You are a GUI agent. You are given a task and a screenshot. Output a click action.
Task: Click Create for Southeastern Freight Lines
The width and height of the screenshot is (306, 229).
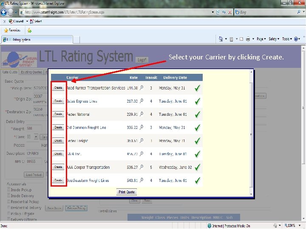pos(58,180)
